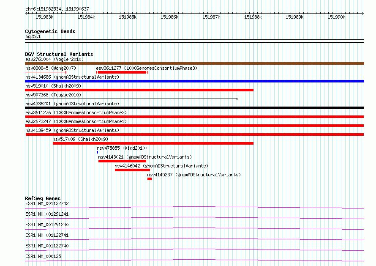The image size is (376, 266).
Task: Click the chr6:151982534..151990637 coordinate text
Action: (57, 9)
